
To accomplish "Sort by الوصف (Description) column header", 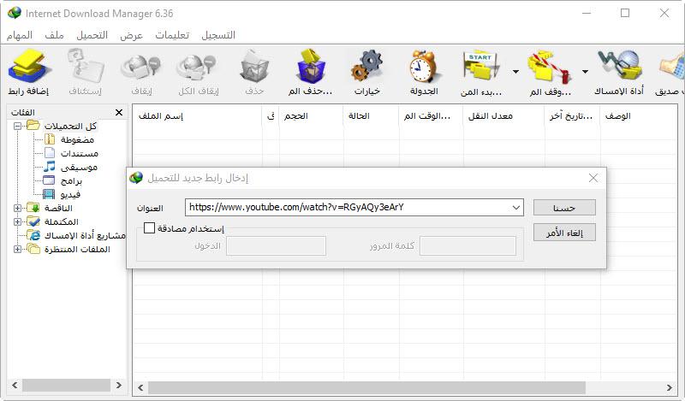I will [x=639, y=116].
